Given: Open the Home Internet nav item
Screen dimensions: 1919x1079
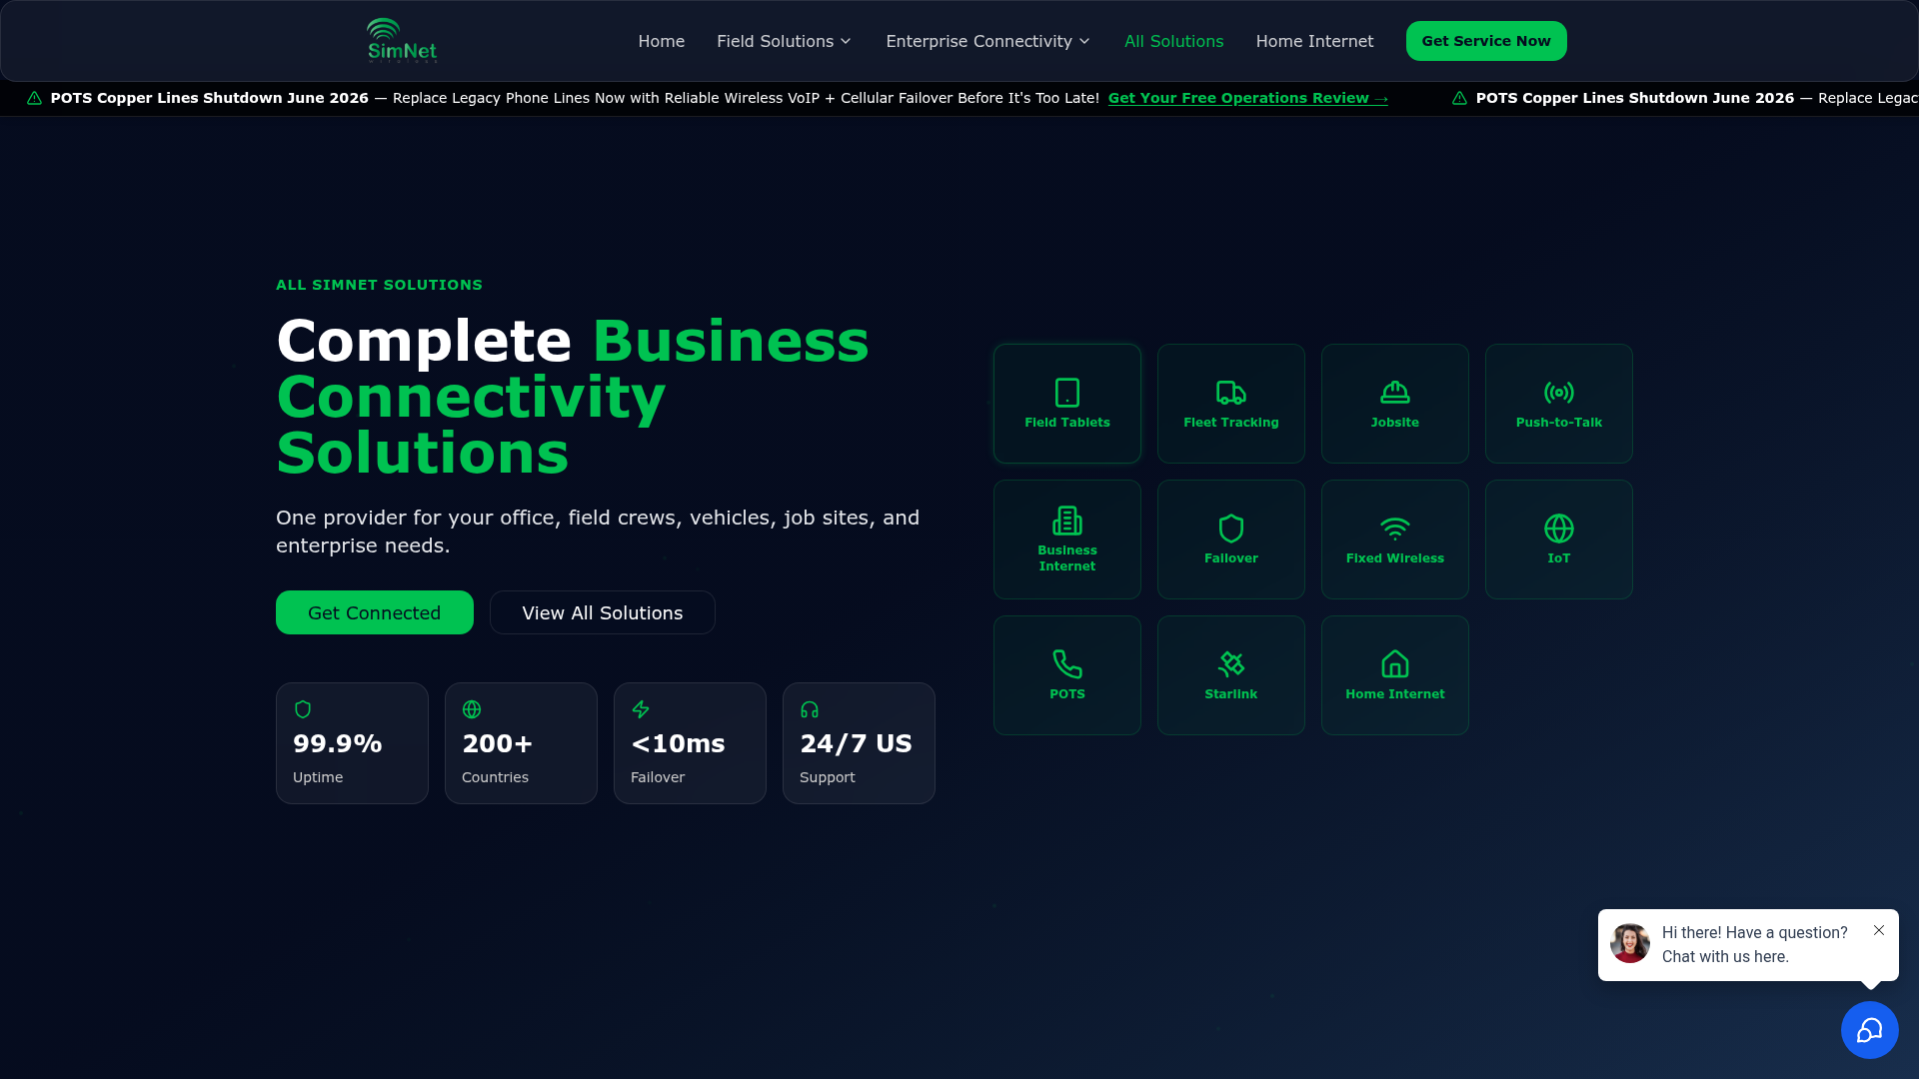Looking at the screenshot, I should point(1314,41).
